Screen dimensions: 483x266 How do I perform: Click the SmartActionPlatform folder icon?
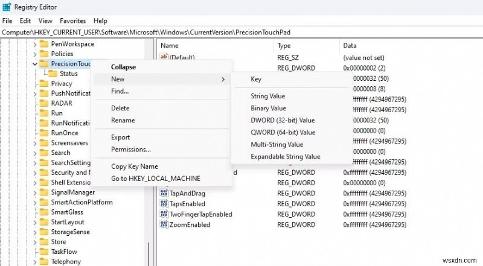(44, 202)
